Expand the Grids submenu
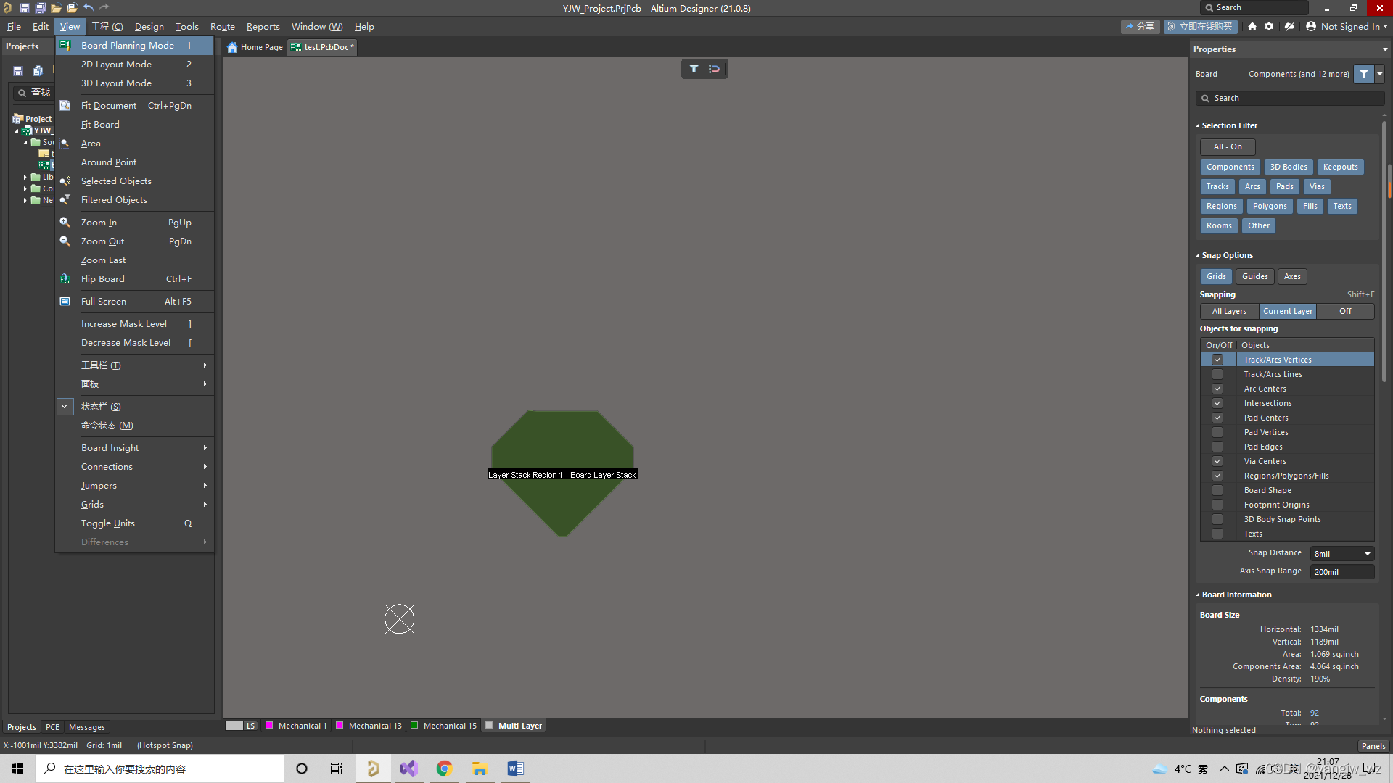This screenshot has width=1393, height=783. click(135, 505)
